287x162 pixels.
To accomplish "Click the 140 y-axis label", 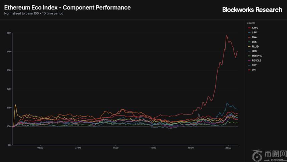I will [x=9, y=52].
